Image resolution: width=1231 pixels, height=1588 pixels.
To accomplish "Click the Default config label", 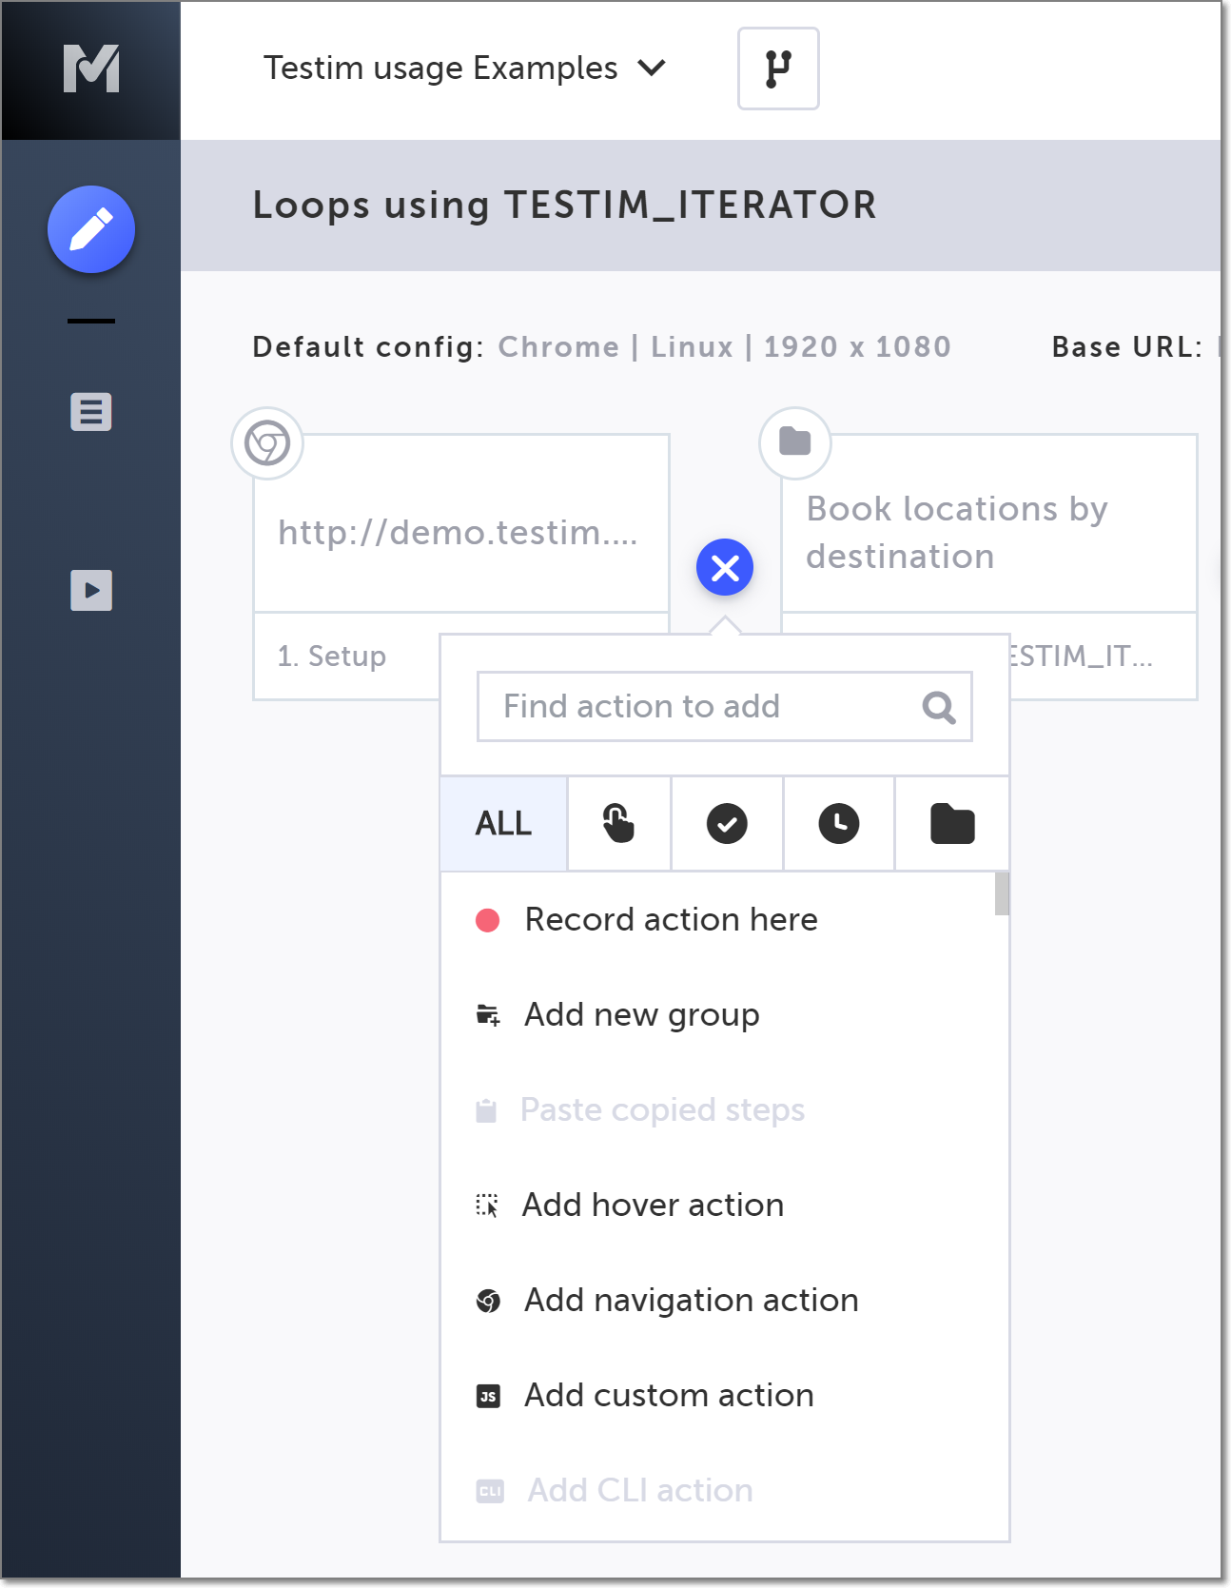I will tap(368, 347).
